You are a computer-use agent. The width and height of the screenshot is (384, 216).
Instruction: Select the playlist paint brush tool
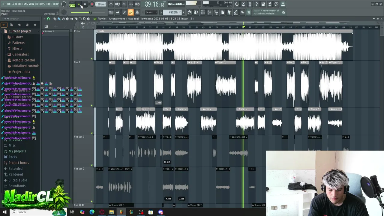(x=59, y=19)
